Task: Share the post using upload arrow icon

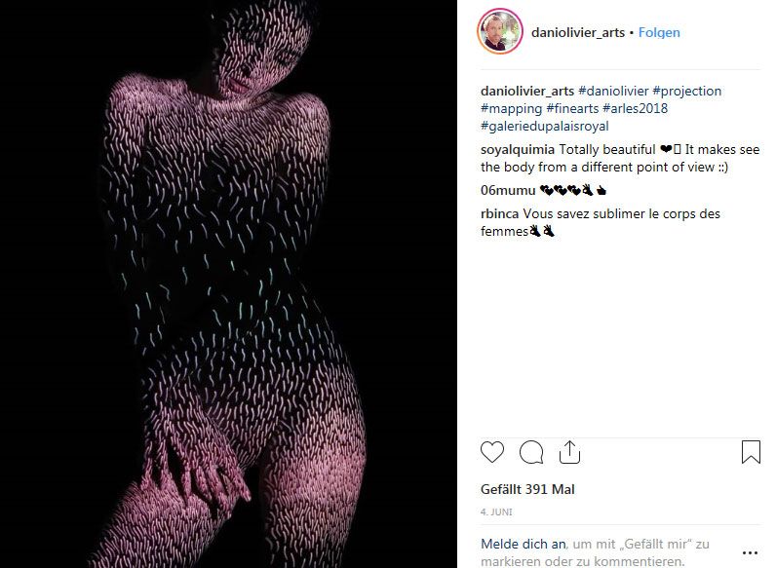Action: [569, 452]
